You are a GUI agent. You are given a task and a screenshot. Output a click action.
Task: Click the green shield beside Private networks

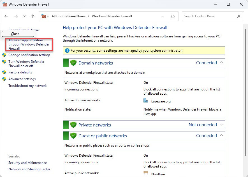pos(73,125)
